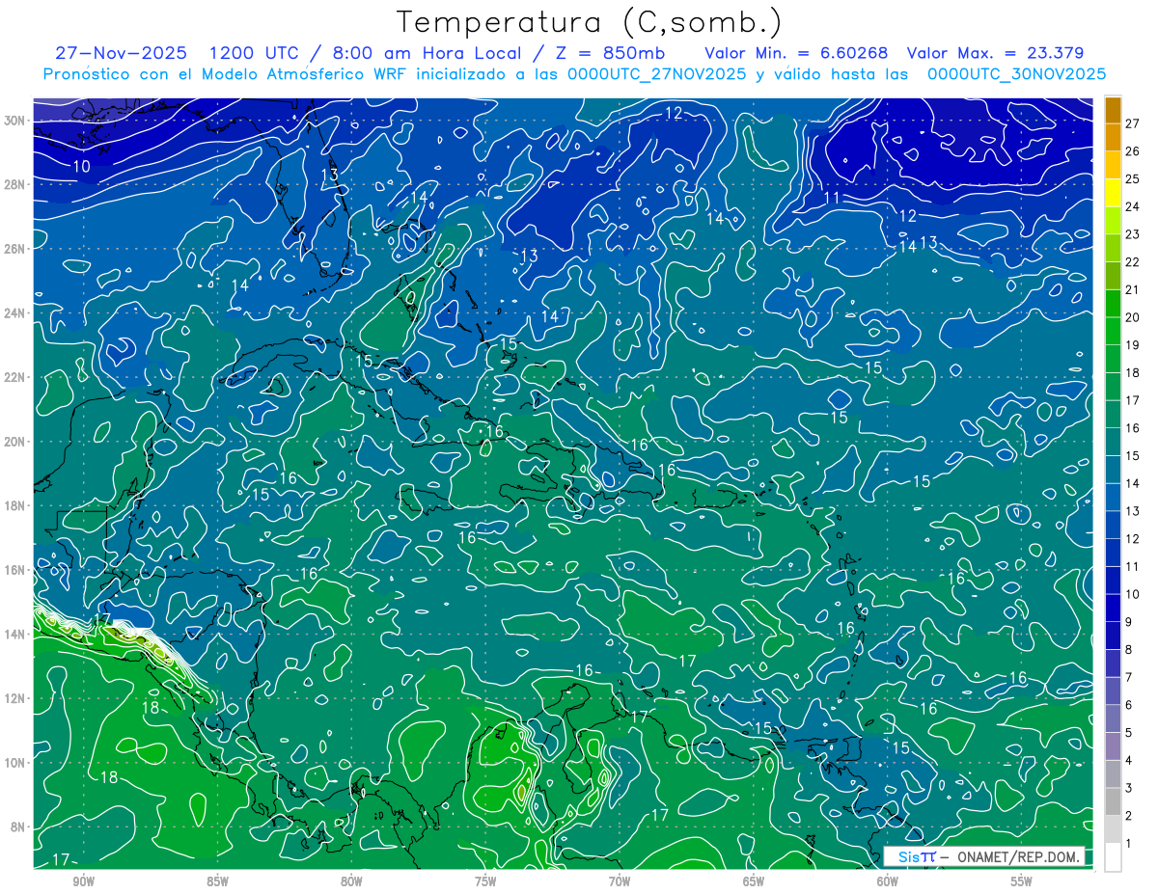1158x894 pixels.
Task: Select the '27-Nov-2025' forecast date text
Action: click(x=121, y=53)
